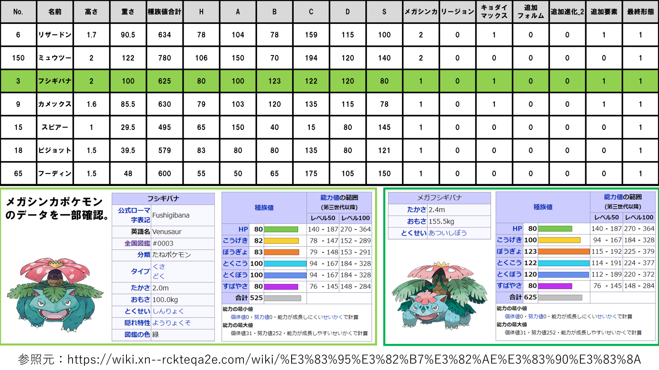Click the 図鑑の色 link
Screen dimensions: 659x370
(137, 334)
